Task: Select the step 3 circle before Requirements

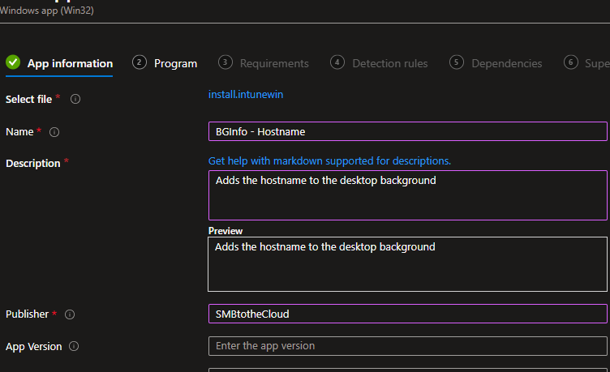Action: [x=226, y=62]
